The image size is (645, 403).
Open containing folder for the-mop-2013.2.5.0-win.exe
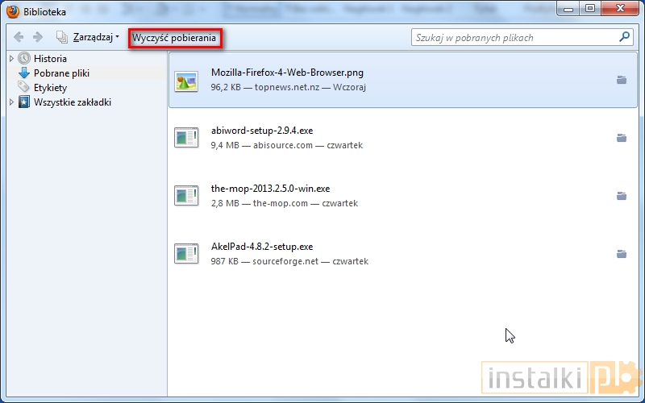[x=622, y=196]
